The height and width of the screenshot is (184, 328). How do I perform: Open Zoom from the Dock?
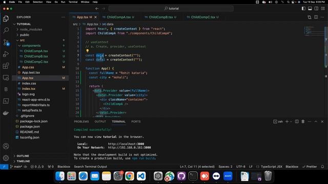(x=228, y=176)
